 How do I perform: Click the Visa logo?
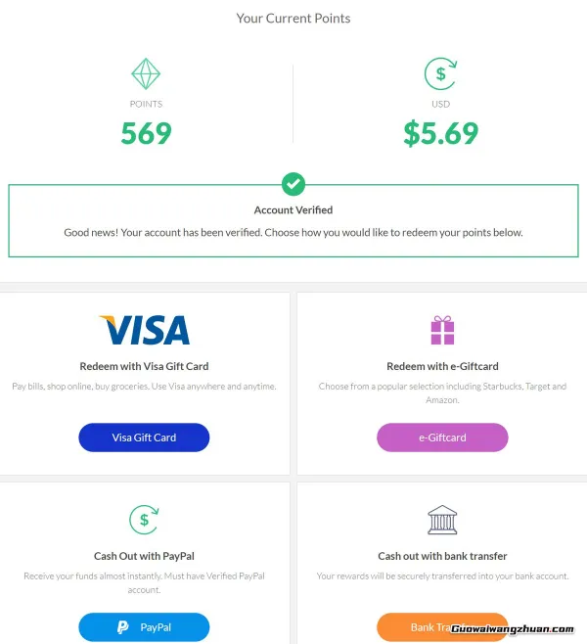coord(144,330)
